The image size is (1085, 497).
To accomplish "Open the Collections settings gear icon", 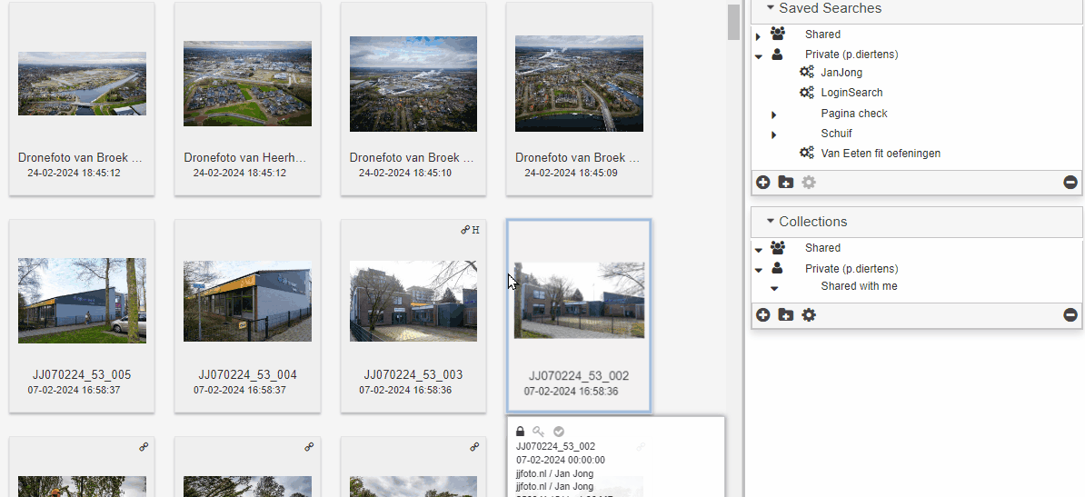I will (808, 315).
